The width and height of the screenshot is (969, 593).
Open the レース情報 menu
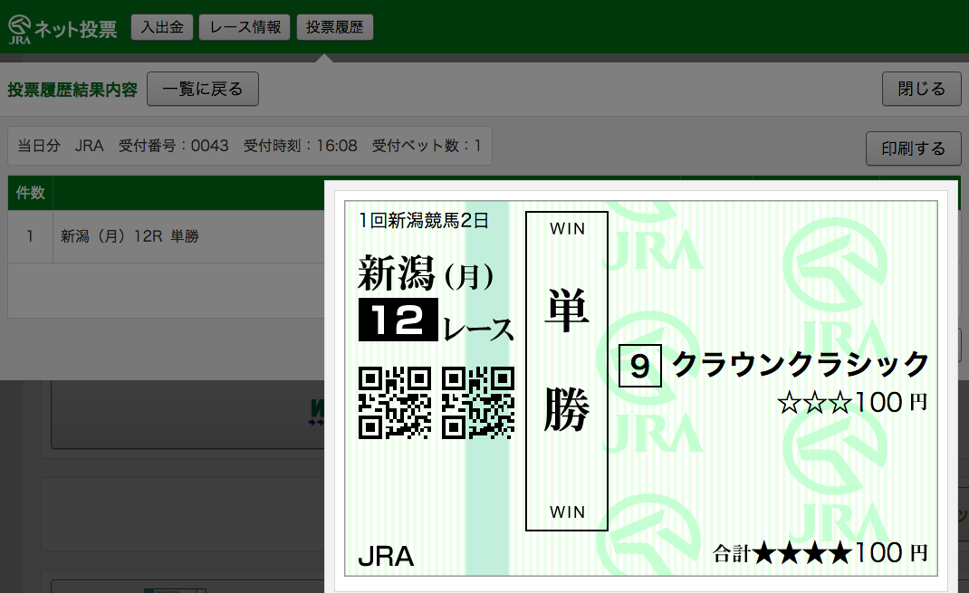(x=245, y=27)
